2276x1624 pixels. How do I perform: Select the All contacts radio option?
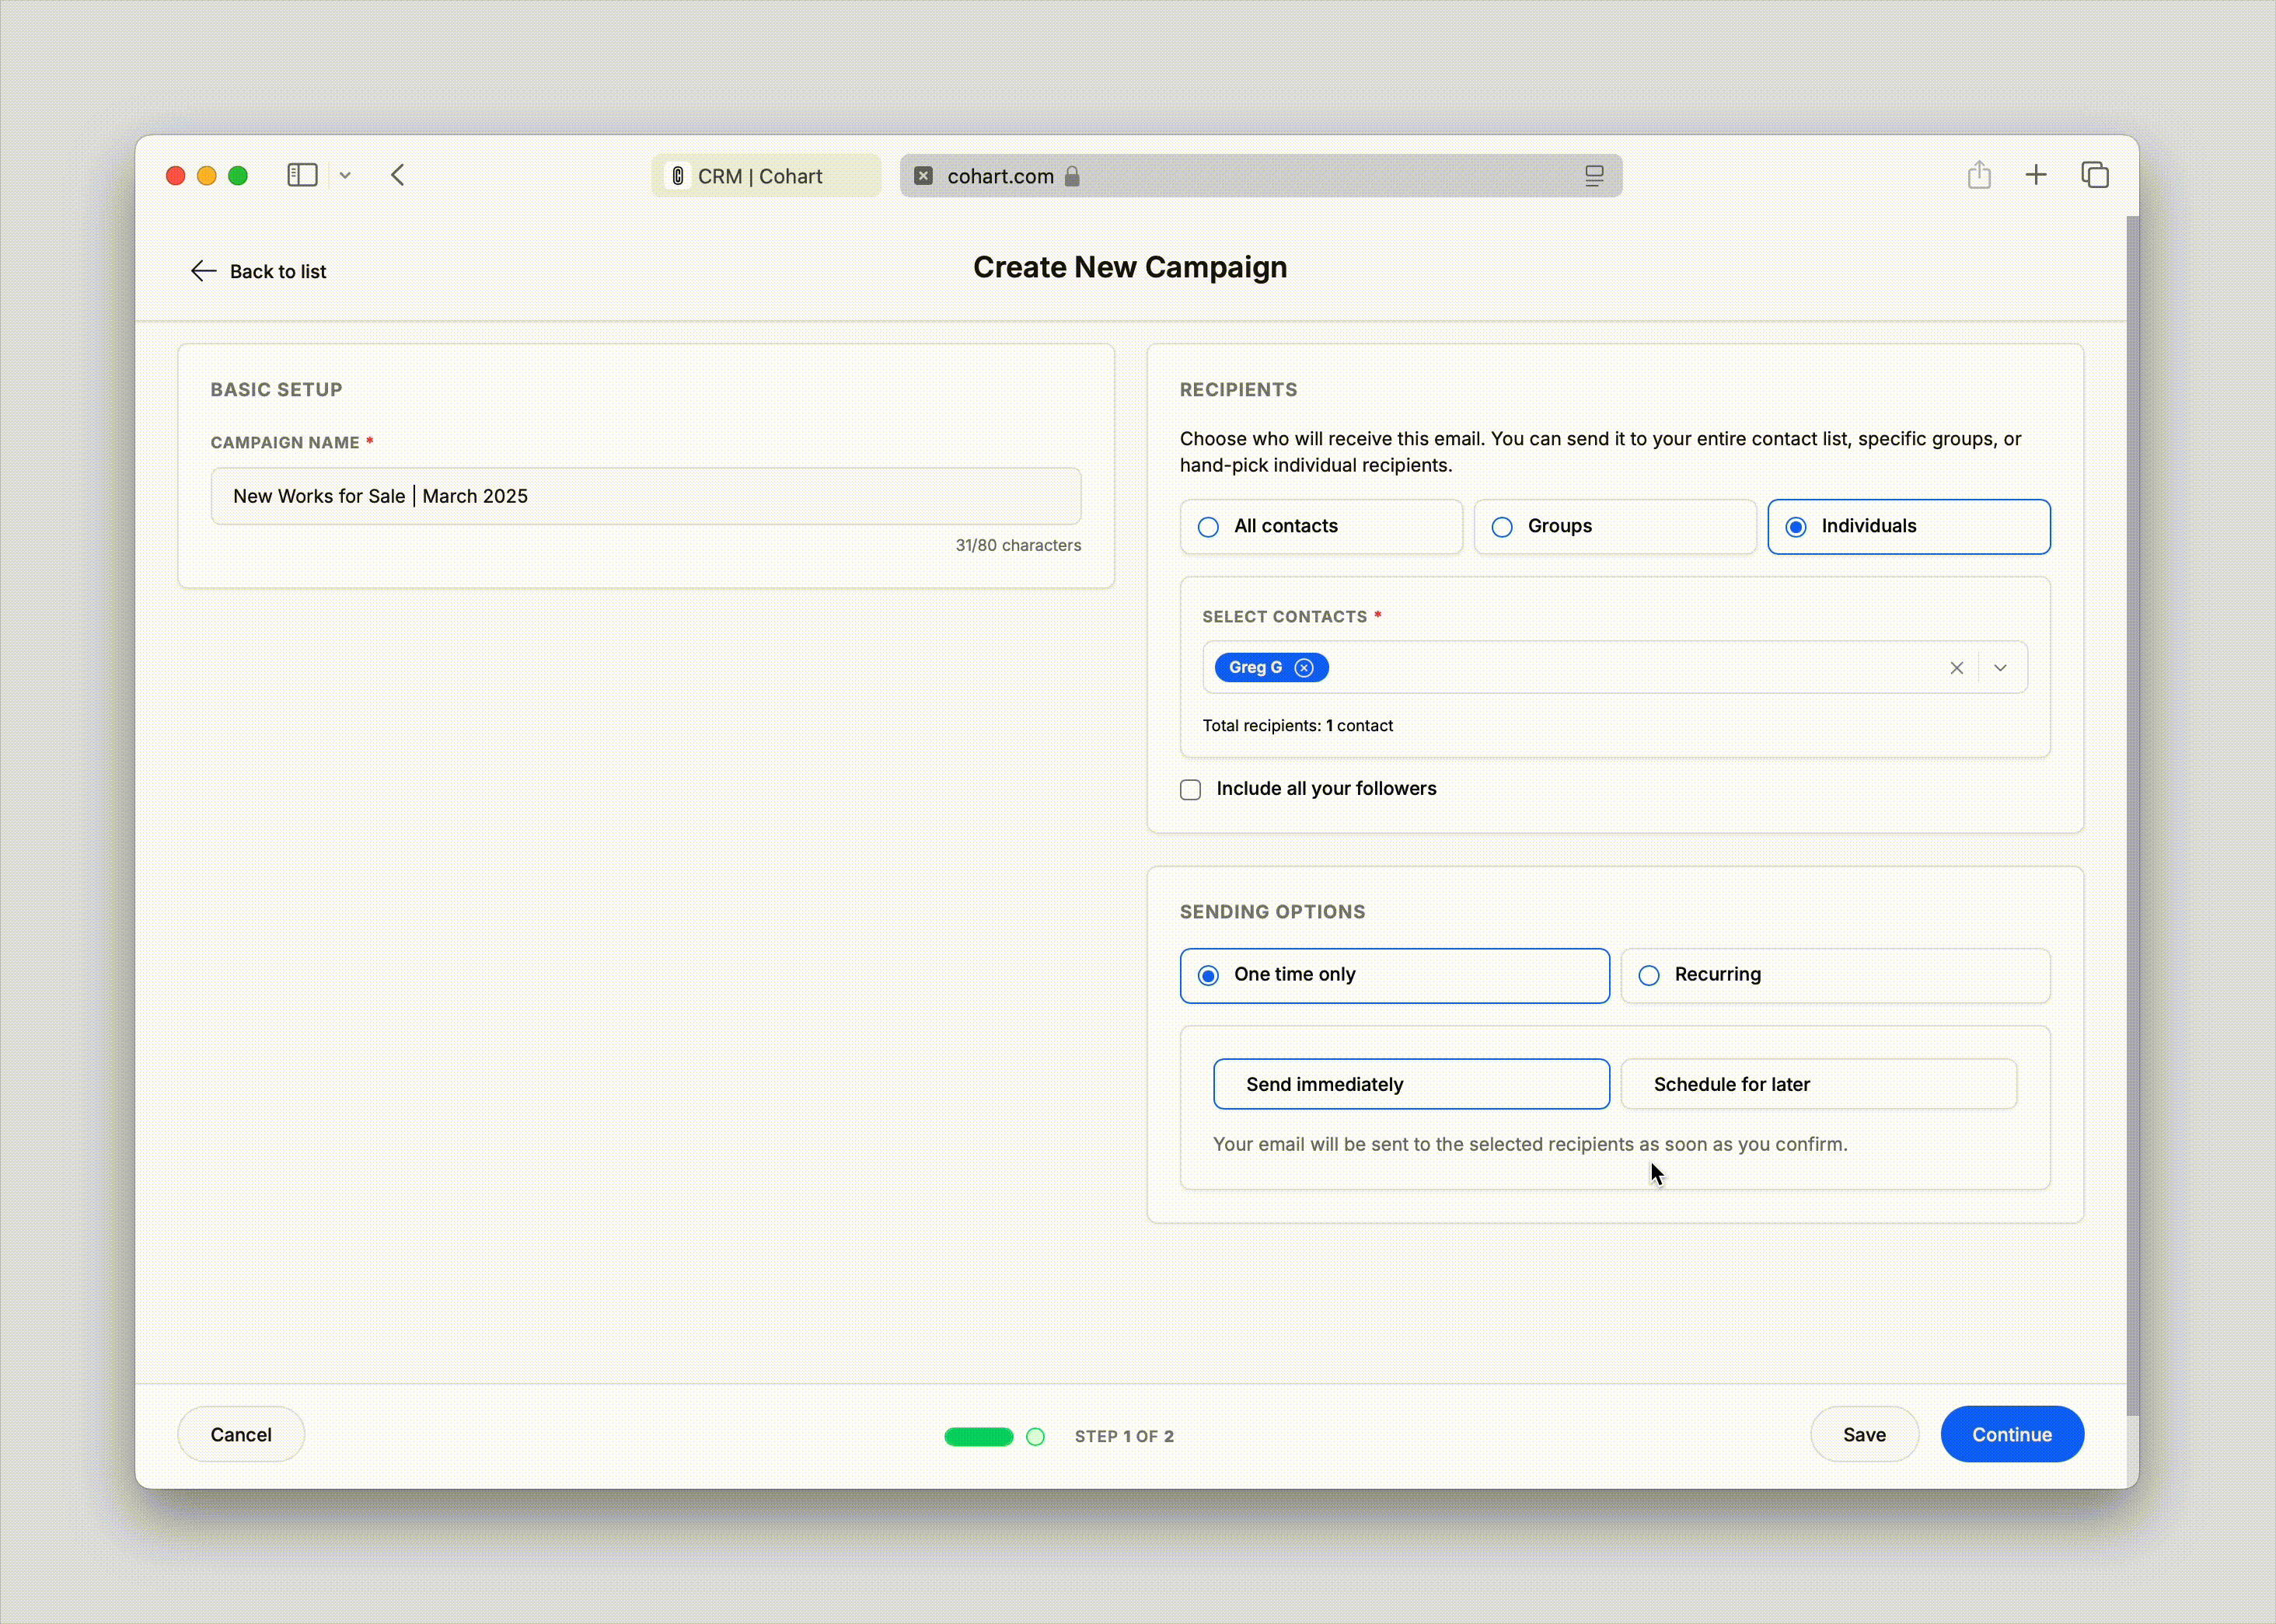[x=1321, y=527]
